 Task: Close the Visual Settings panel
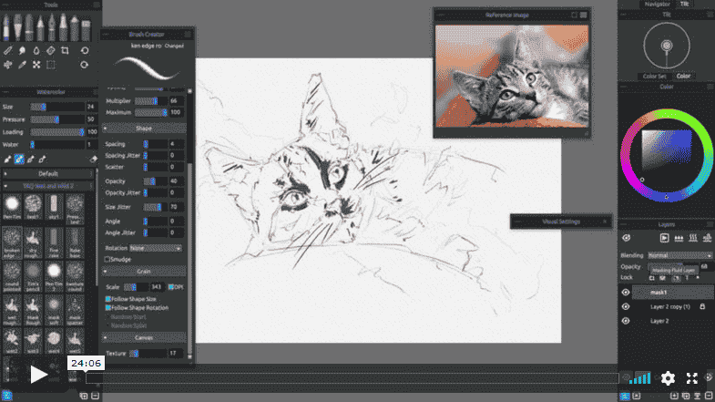pyautogui.click(x=605, y=222)
